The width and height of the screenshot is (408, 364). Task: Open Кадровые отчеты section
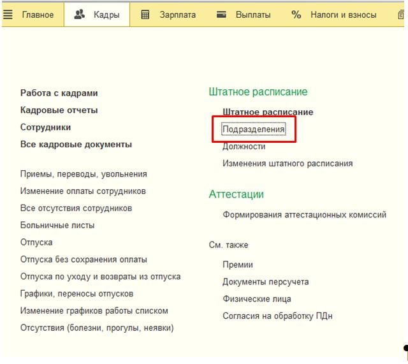(59, 110)
